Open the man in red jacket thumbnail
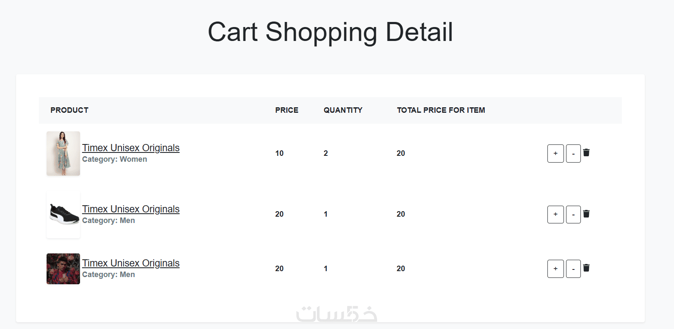The width and height of the screenshot is (674, 329). (63, 269)
